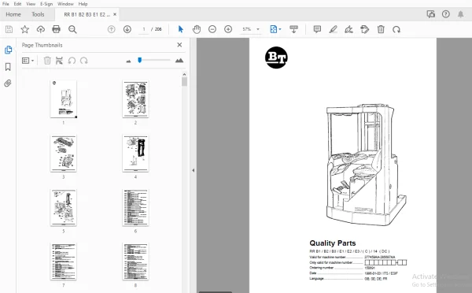Rotate thumbnail pages clockwise
The height and width of the screenshot is (293, 472).
click(x=84, y=61)
